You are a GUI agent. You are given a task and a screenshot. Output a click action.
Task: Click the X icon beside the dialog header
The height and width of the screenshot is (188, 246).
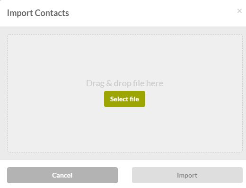coord(239,11)
